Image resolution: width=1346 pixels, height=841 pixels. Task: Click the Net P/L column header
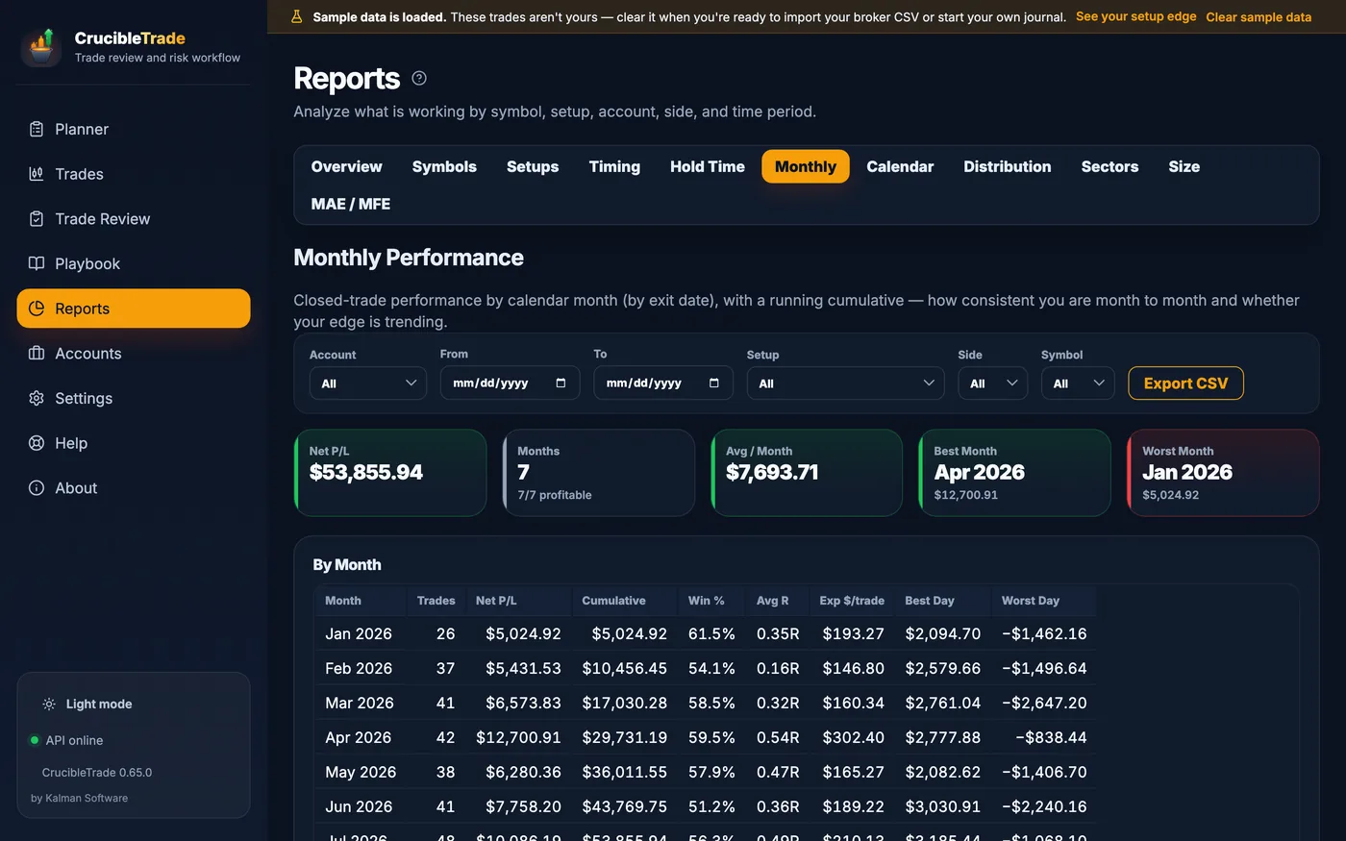click(x=518, y=601)
